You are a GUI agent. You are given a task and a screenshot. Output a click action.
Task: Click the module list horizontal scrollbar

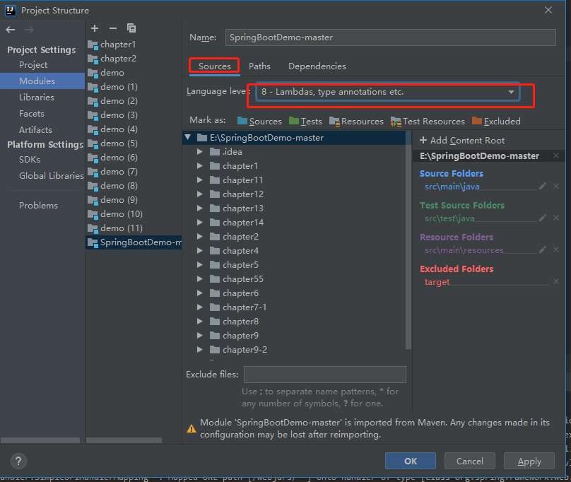124,440
